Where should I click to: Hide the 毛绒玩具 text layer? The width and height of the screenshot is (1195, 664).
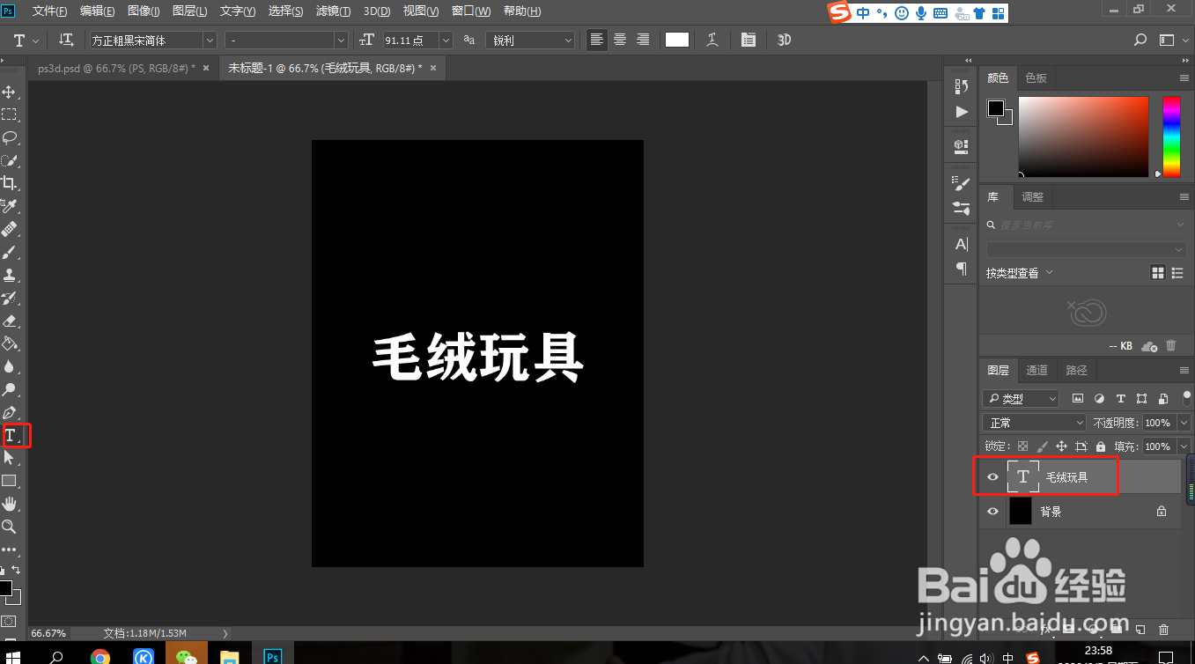(992, 476)
